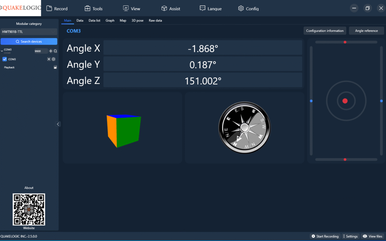
Task: Click the compass heading widget
Action: pos(244,128)
